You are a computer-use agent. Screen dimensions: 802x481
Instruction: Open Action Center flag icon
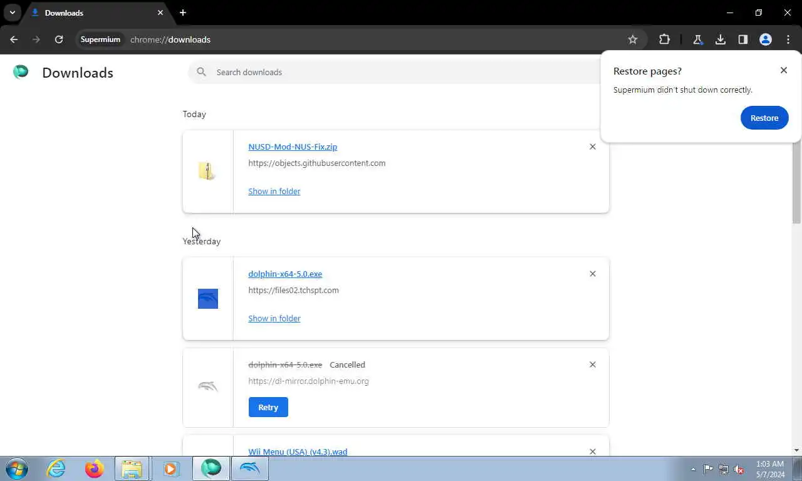[708, 469]
